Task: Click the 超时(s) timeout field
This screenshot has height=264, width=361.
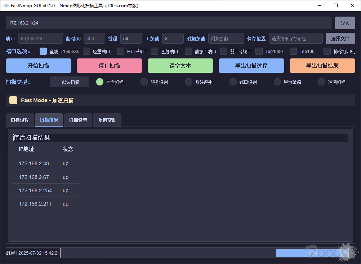Action: [x=94, y=39]
